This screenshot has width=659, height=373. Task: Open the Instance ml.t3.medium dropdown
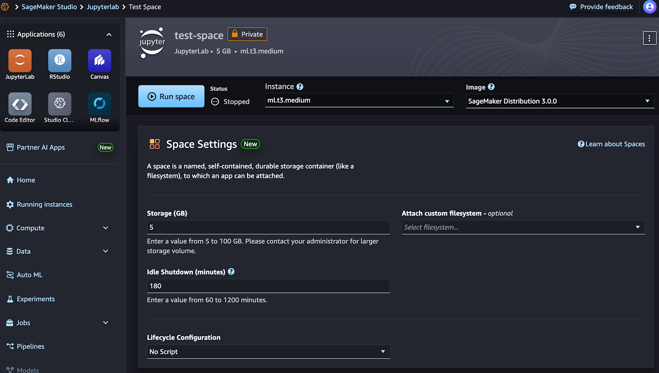tap(359, 100)
